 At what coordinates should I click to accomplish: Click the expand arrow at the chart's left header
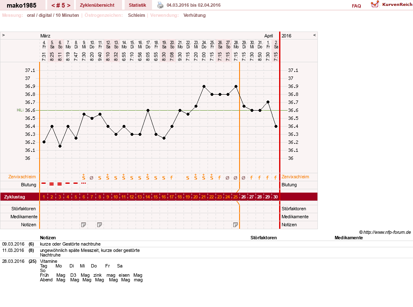3,35
